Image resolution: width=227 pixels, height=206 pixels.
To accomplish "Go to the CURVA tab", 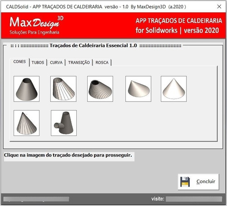I will pos(56,63).
